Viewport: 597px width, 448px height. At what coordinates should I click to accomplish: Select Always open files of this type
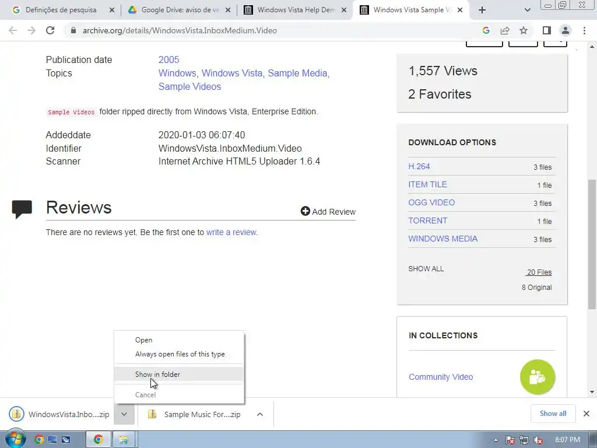(180, 354)
